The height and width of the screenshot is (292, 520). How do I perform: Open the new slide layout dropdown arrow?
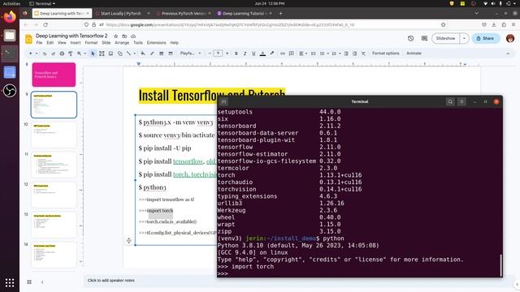[37, 54]
